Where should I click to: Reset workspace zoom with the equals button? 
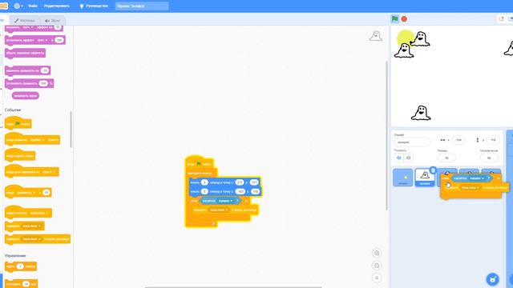[x=377, y=278]
